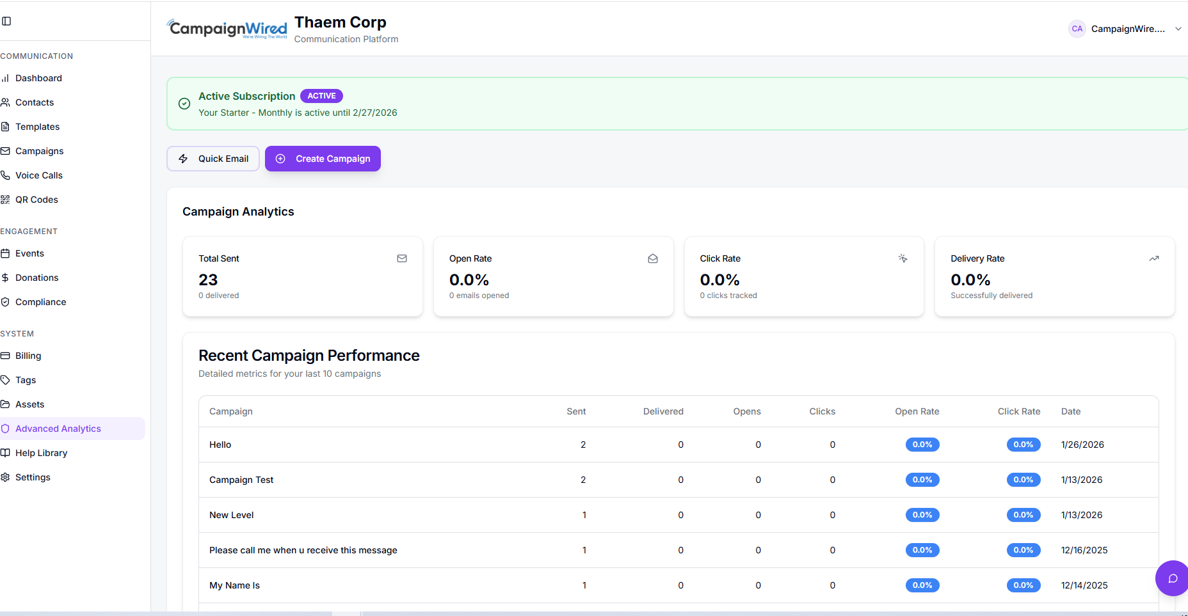The width and height of the screenshot is (1188, 616).
Task: Click the Donations dollar icon
Action: point(5,278)
